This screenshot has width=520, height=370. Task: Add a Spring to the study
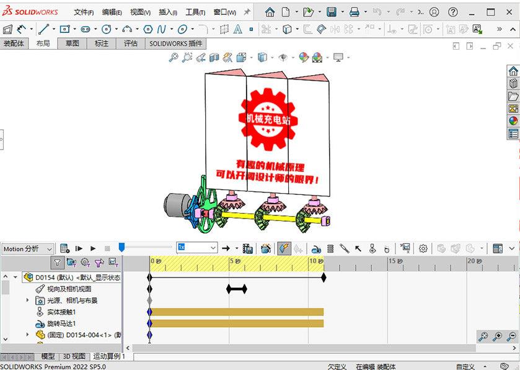tap(330, 248)
